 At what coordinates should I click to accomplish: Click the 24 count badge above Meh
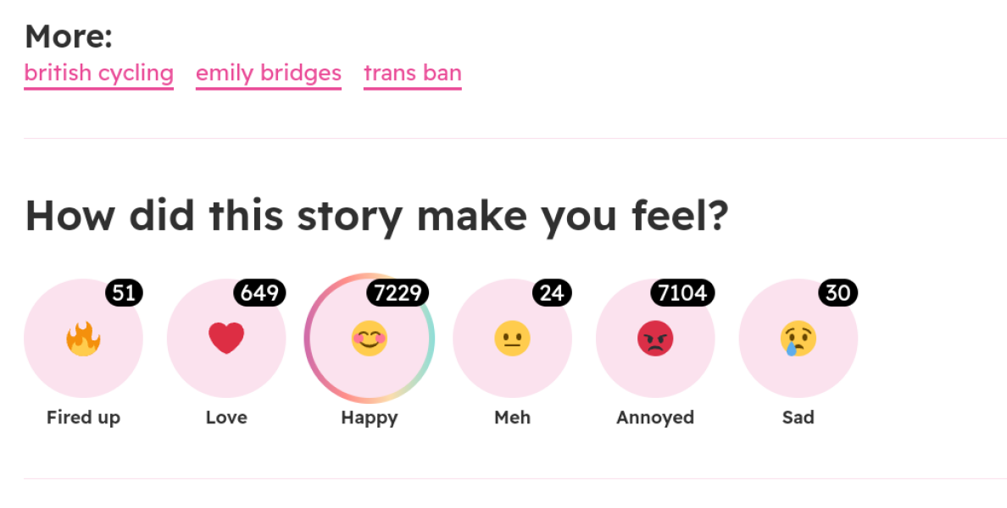point(552,293)
